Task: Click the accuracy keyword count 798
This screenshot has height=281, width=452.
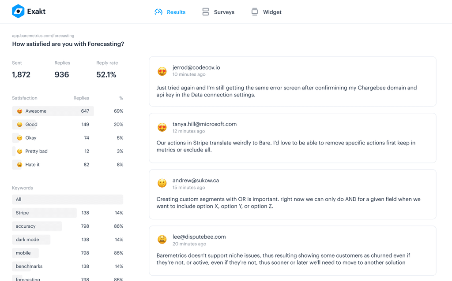Action: [85, 226]
